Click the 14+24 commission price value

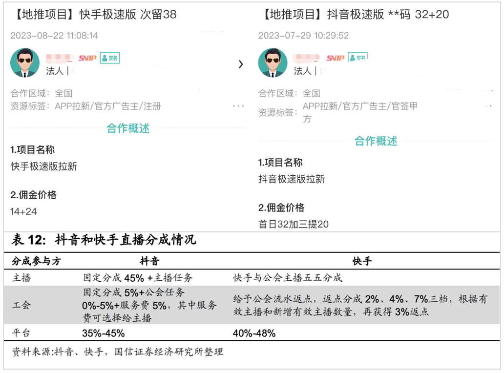pos(24,211)
